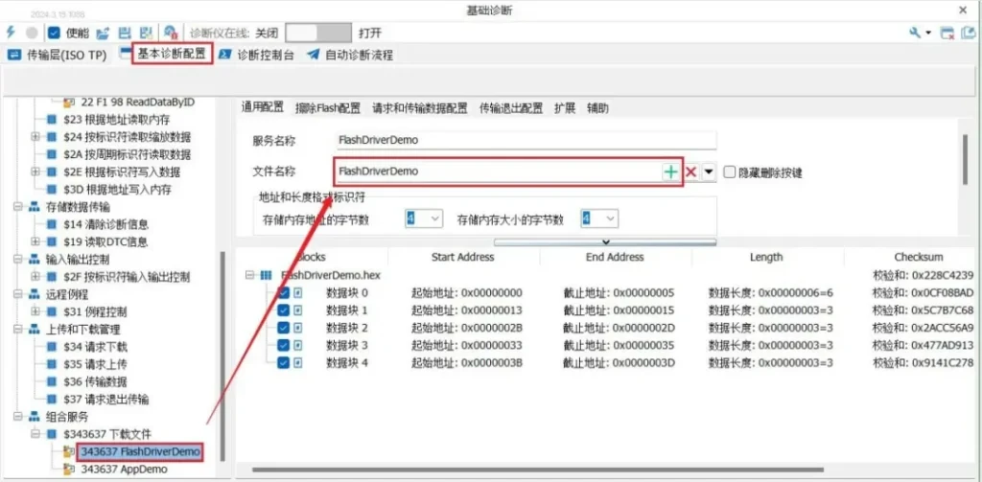982x482 pixels.
Task: Click the bottom horizontal scrollbar
Action: (575, 469)
